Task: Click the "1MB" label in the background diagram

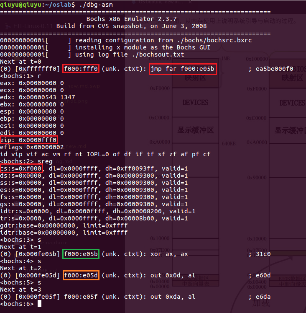Action: click(226, 59)
